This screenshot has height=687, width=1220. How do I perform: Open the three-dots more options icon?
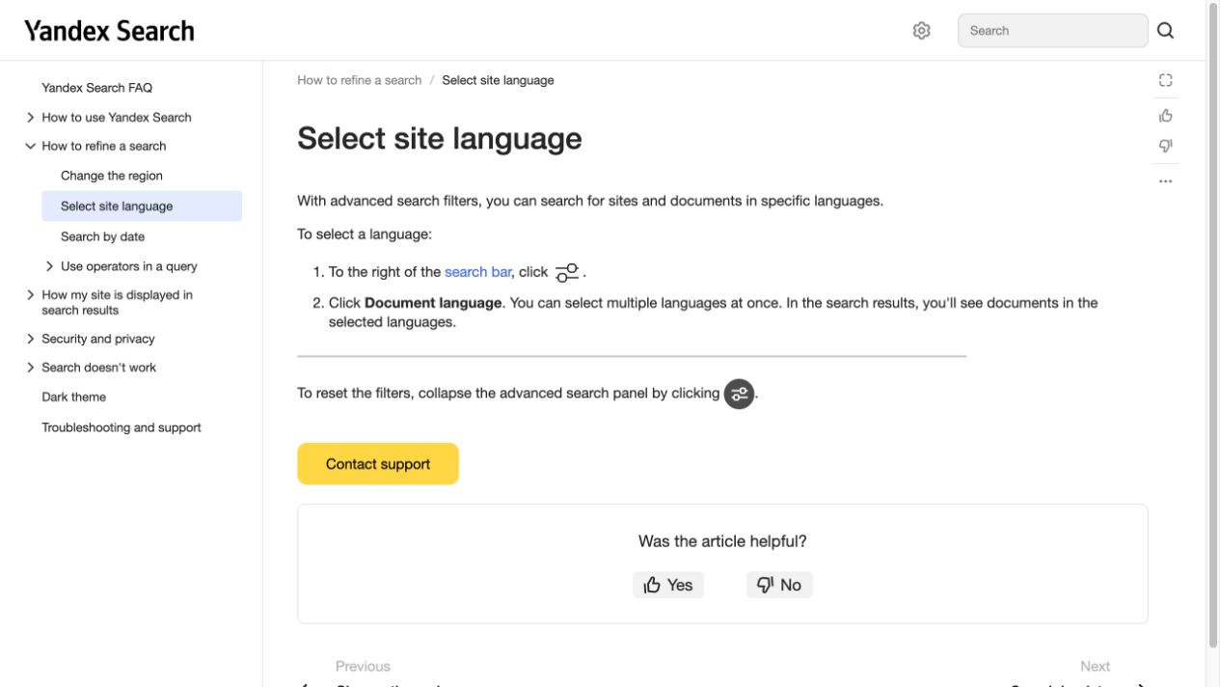pyautogui.click(x=1165, y=181)
